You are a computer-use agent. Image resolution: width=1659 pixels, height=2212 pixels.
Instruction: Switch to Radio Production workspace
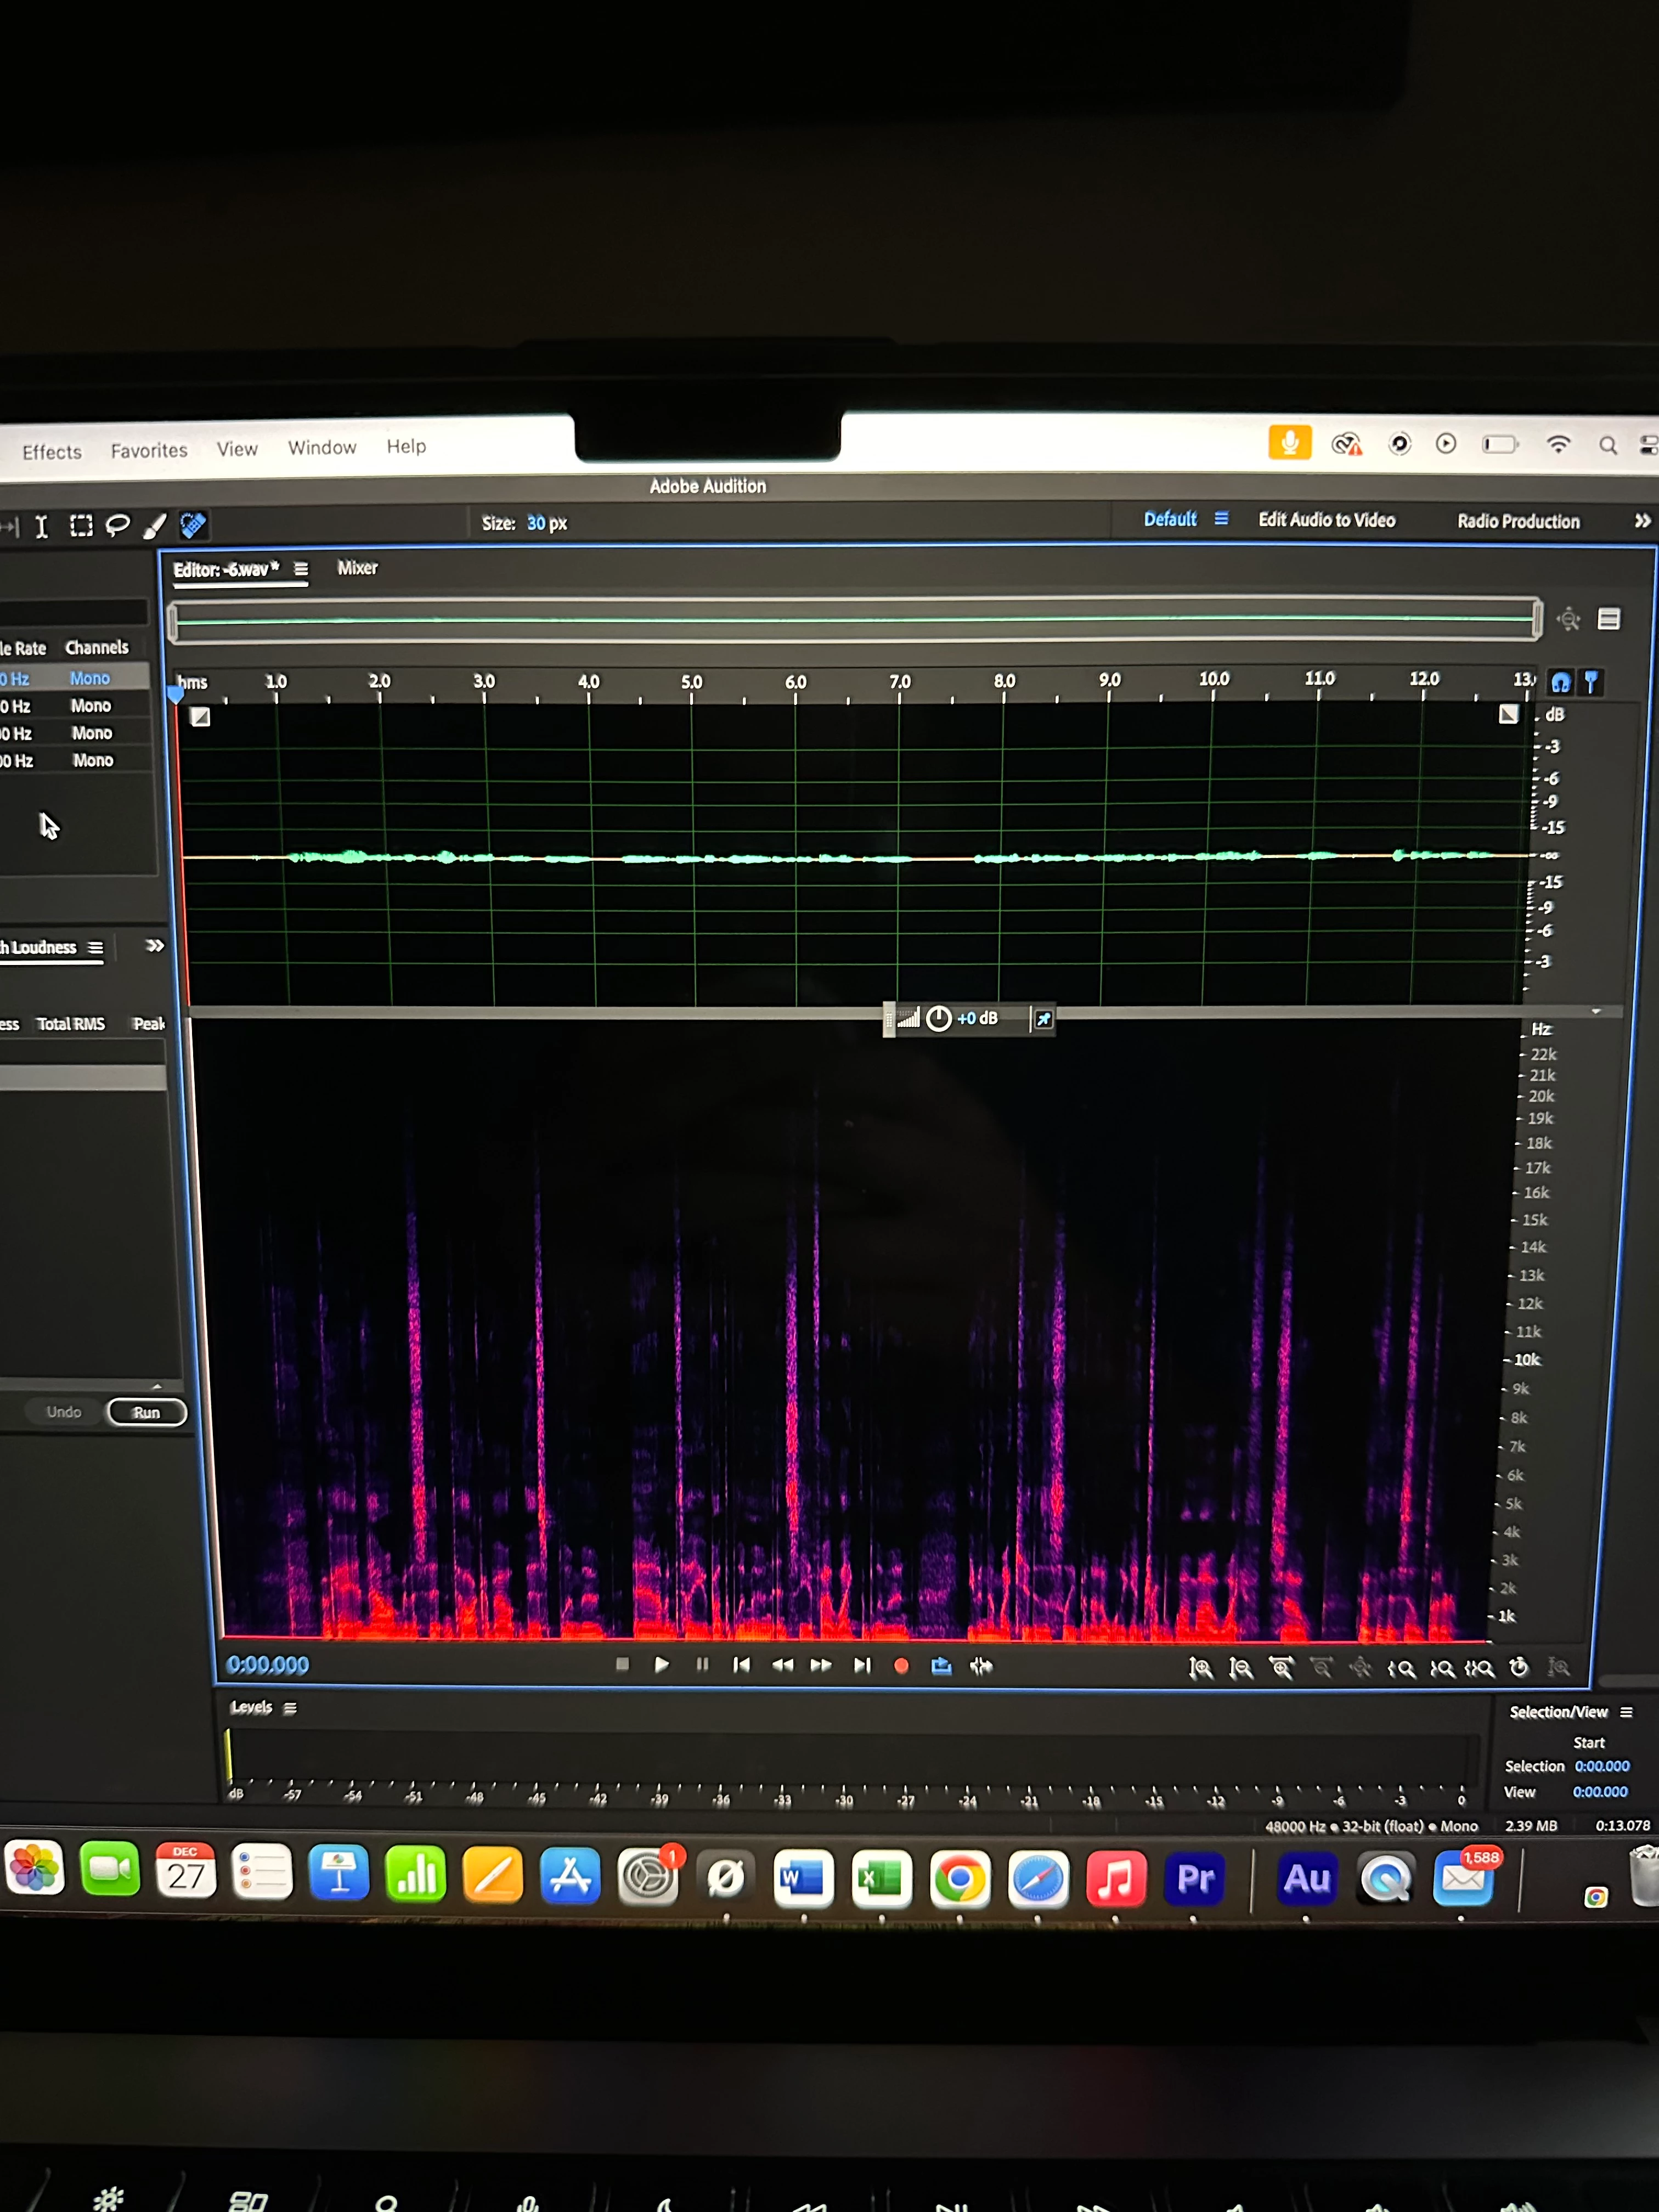[1518, 521]
